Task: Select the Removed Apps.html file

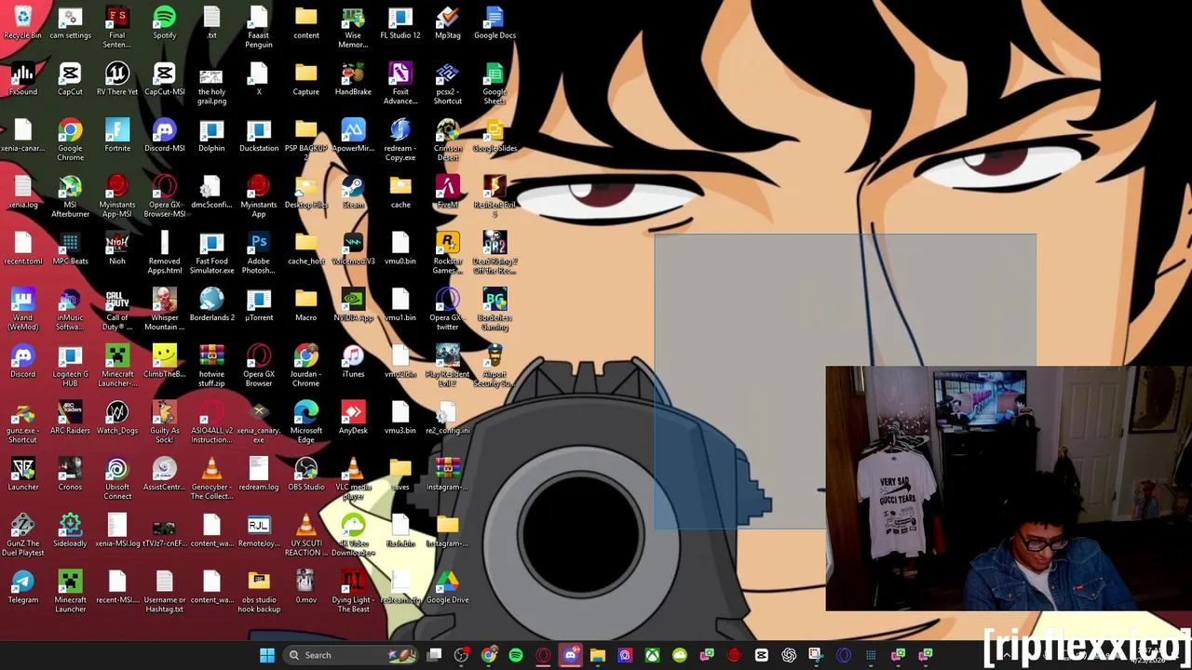Action: pyautogui.click(x=164, y=253)
